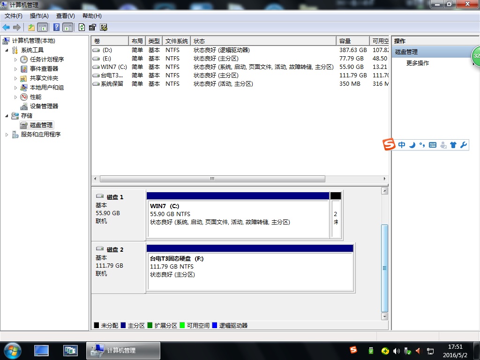Image resolution: width=480 pixels, height=360 pixels.
Task: Click the horizontal scrollbar thumb in volume list
Action: click(x=212, y=179)
